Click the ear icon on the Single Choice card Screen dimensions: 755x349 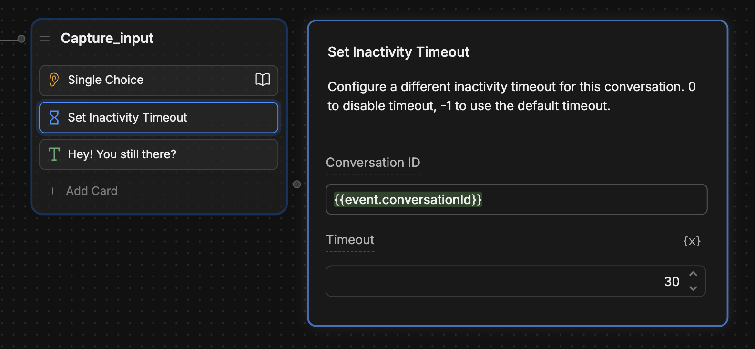[x=53, y=80]
